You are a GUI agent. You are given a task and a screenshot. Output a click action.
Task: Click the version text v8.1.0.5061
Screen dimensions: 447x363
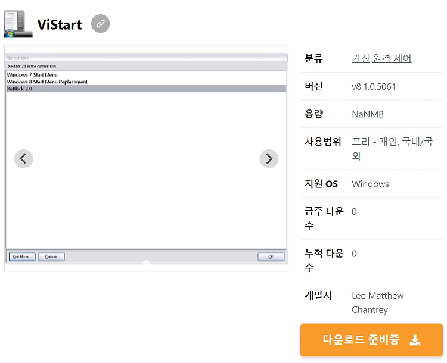pos(374,86)
